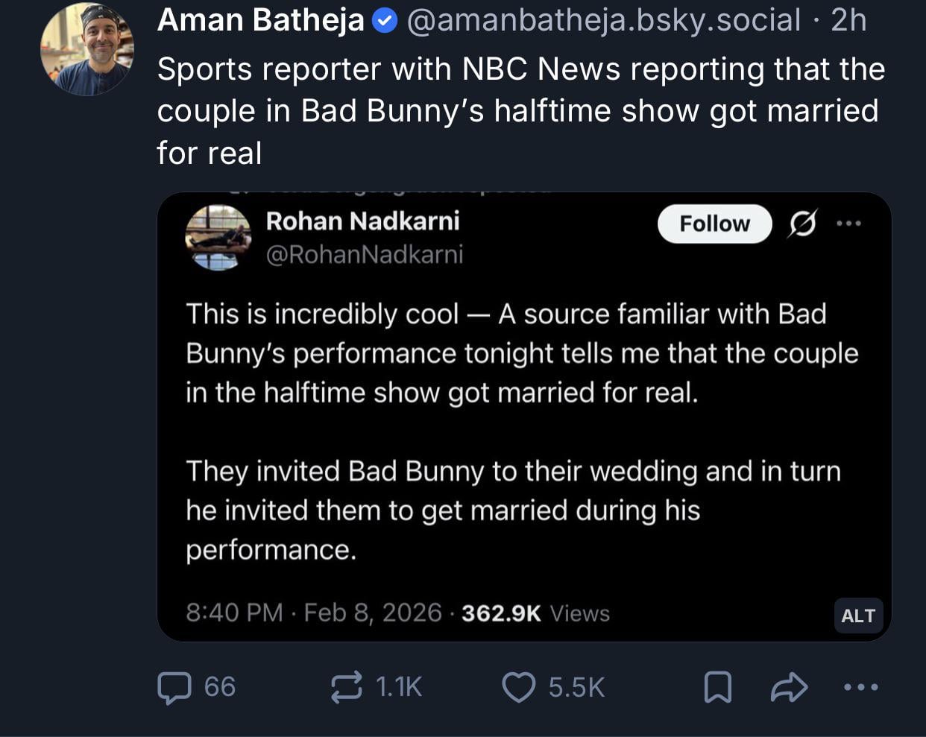Click Aman Batheja's profile avatar
The height and width of the screenshot is (737, 926).
tap(86, 49)
